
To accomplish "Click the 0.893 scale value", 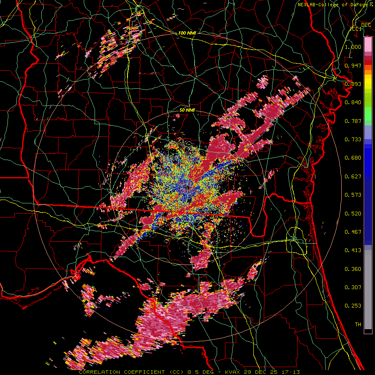I will click(353, 84).
